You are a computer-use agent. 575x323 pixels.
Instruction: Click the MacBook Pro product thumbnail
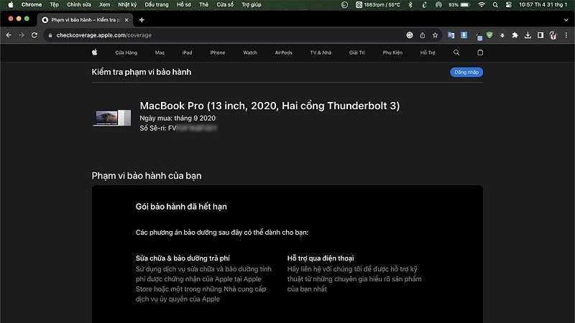[x=112, y=118]
